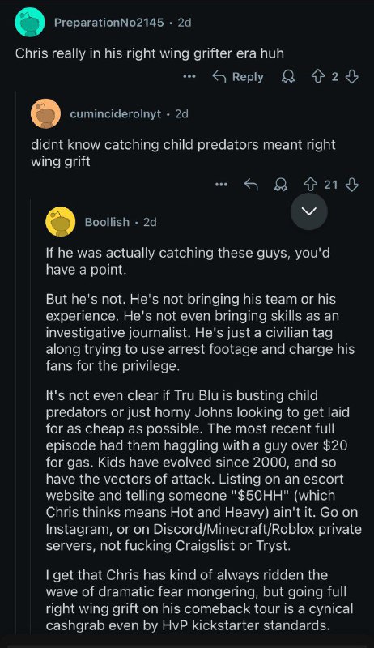374x648 pixels.
Task: Downvote cuminciderolnyt's comment
Action: pyautogui.click(x=351, y=185)
